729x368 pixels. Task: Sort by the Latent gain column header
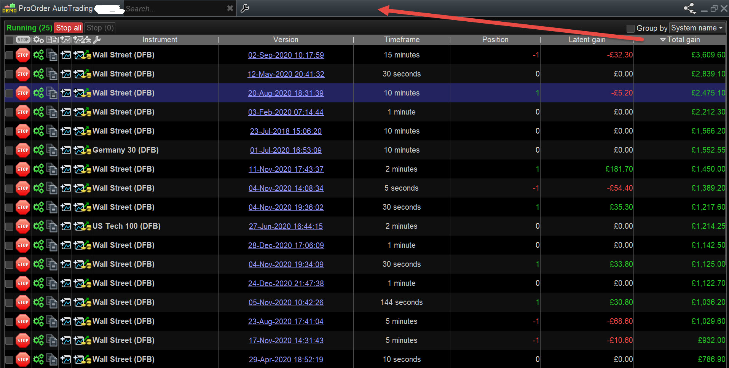tap(587, 40)
